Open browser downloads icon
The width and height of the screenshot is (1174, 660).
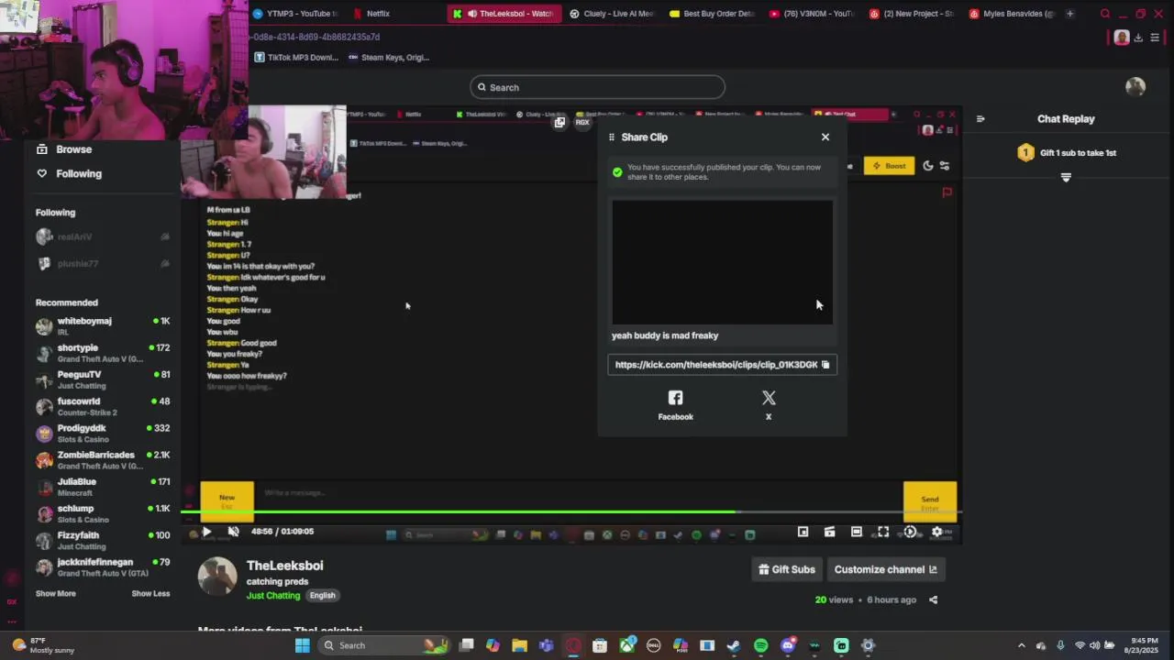[x=1138, y=38]
